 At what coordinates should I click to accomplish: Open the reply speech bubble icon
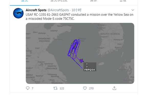click(28, 88)
